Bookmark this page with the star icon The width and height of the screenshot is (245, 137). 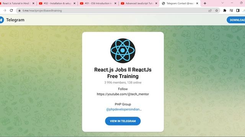tap(217, 10)
